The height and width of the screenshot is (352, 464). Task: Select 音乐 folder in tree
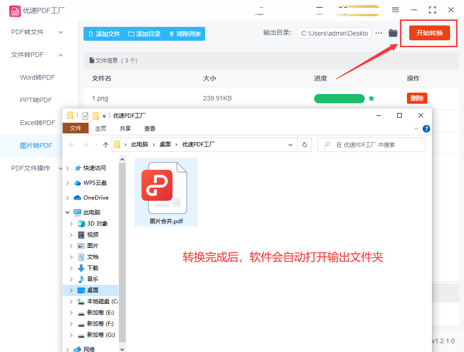(x=93, y=279)
